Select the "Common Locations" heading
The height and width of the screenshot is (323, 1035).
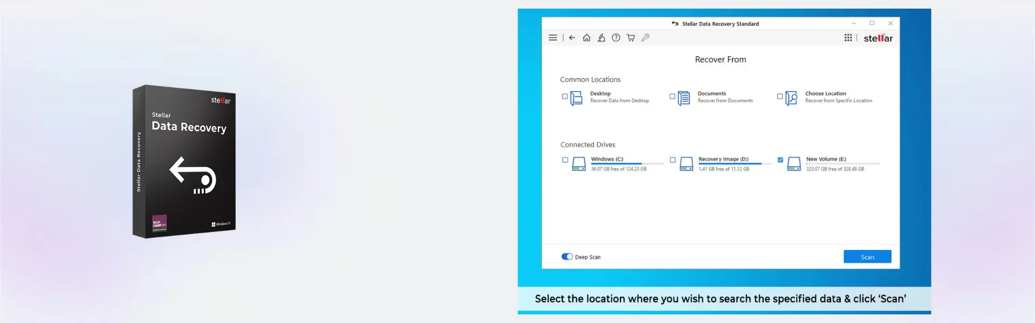point(590,80)
